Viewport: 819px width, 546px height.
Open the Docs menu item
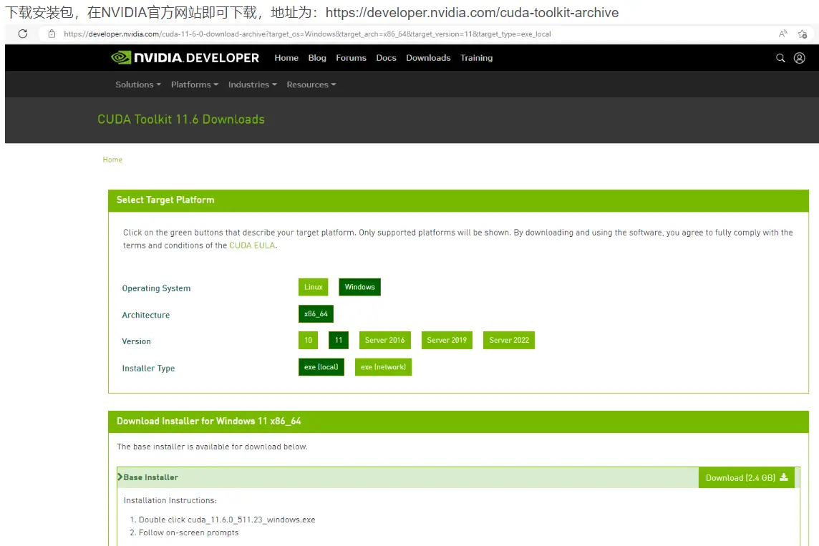[386, 58]
